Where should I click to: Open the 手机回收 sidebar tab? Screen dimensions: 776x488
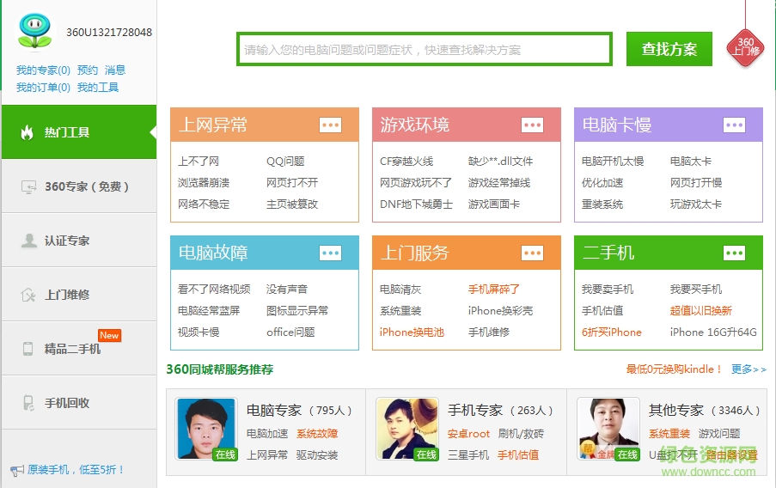coord(79,403)
